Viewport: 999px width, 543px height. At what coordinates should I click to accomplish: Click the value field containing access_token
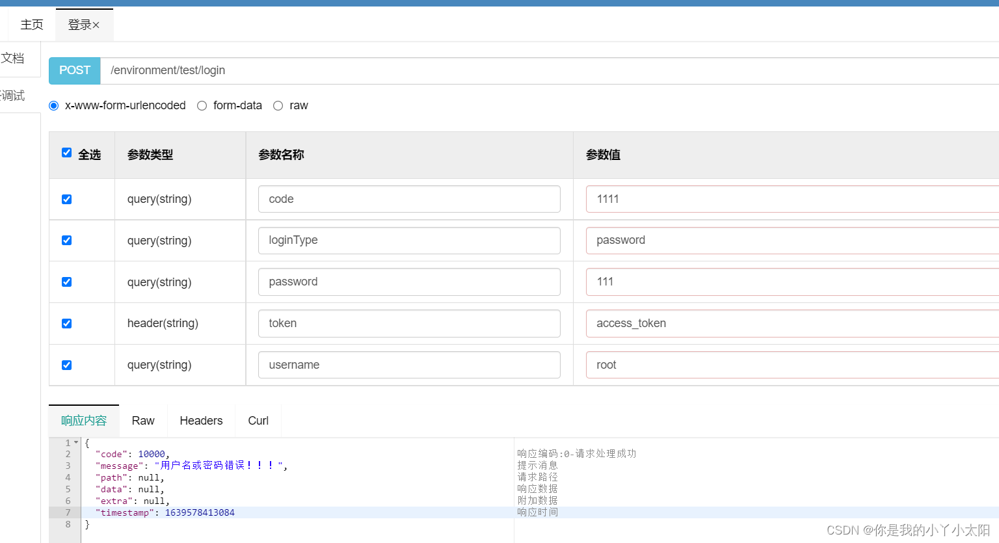tap(792, 323)
